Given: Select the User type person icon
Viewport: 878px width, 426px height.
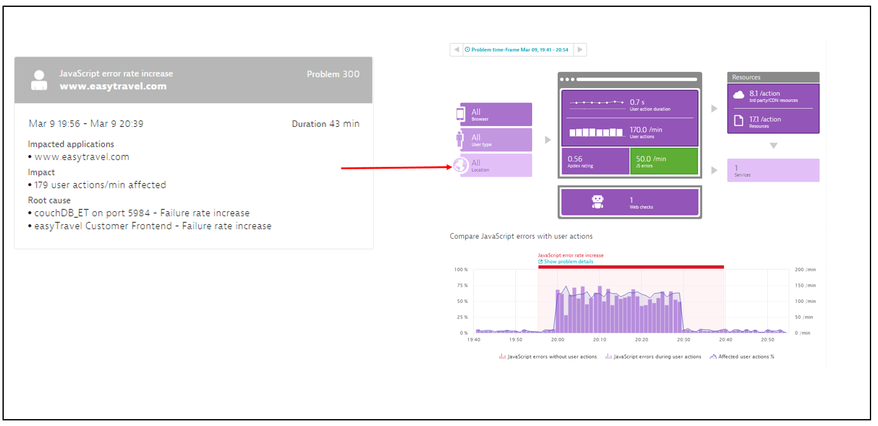Looking at the screenshot, I should coord(461,139).
